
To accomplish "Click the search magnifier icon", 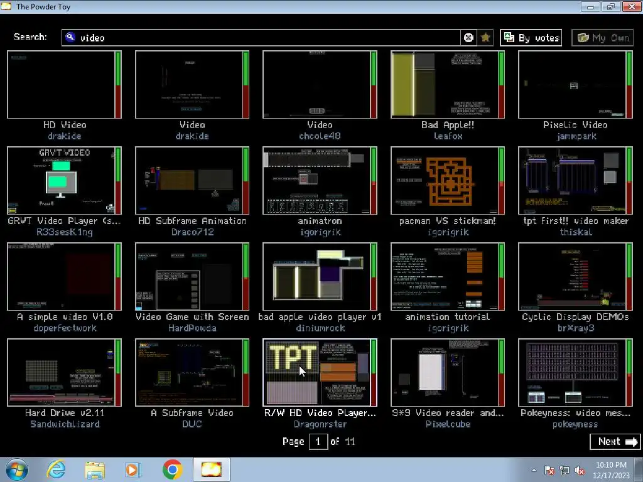I will [70, 37].
